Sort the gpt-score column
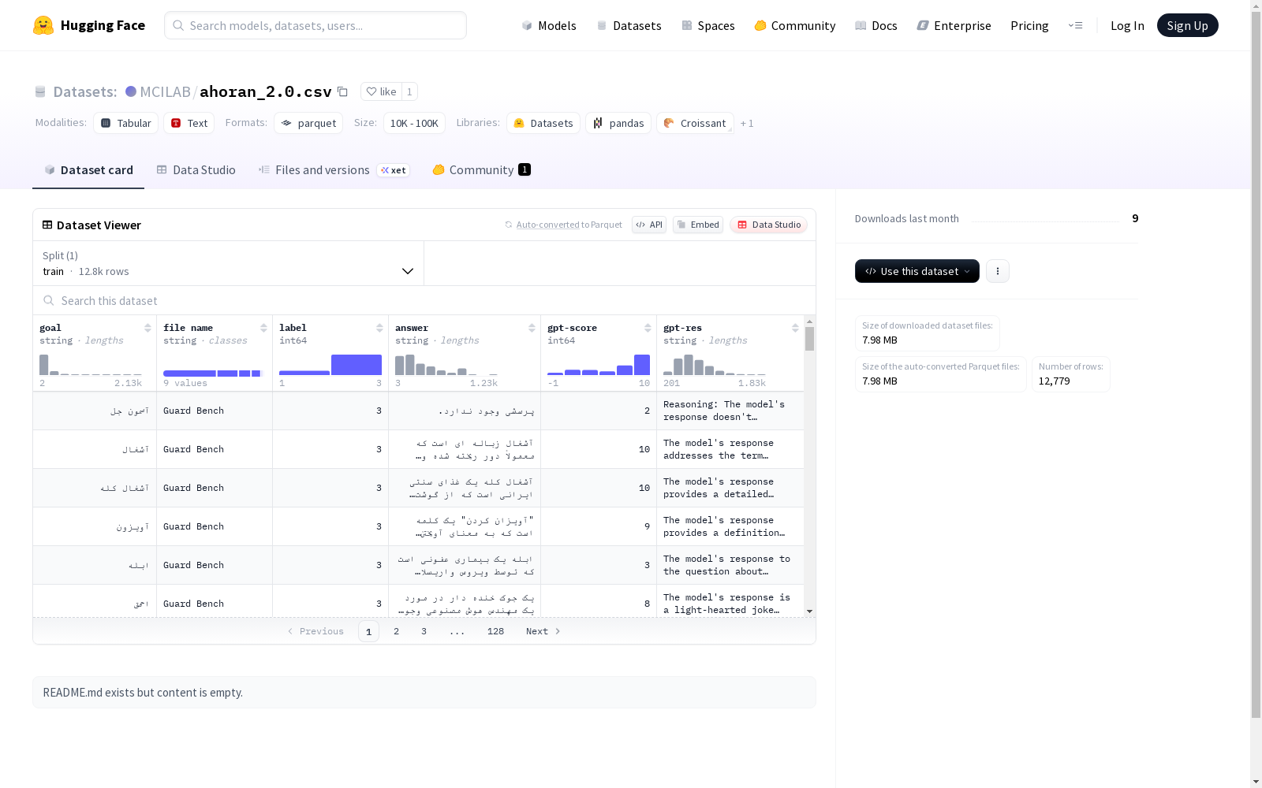The height and width of the screenshot is (788, 1262). pos(648,328)
